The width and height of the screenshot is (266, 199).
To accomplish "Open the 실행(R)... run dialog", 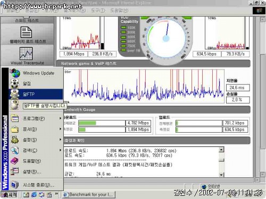I will click(36, 171).
